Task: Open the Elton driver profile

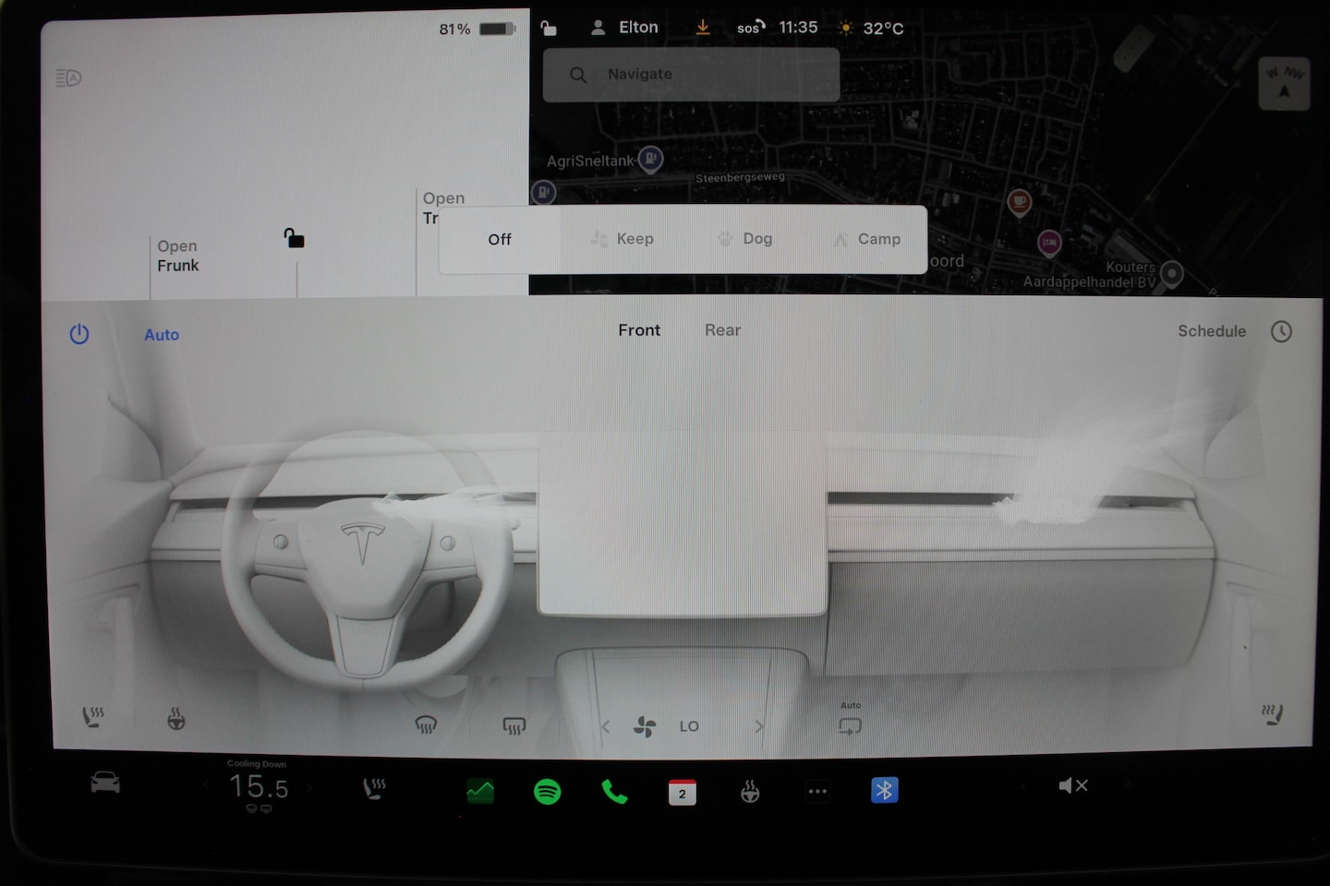Action: coord(624,28)
